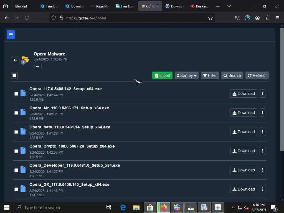Open the blue hamburger sidebar menu
This screenshot has height=213, width=284.
tap(11, 35)
